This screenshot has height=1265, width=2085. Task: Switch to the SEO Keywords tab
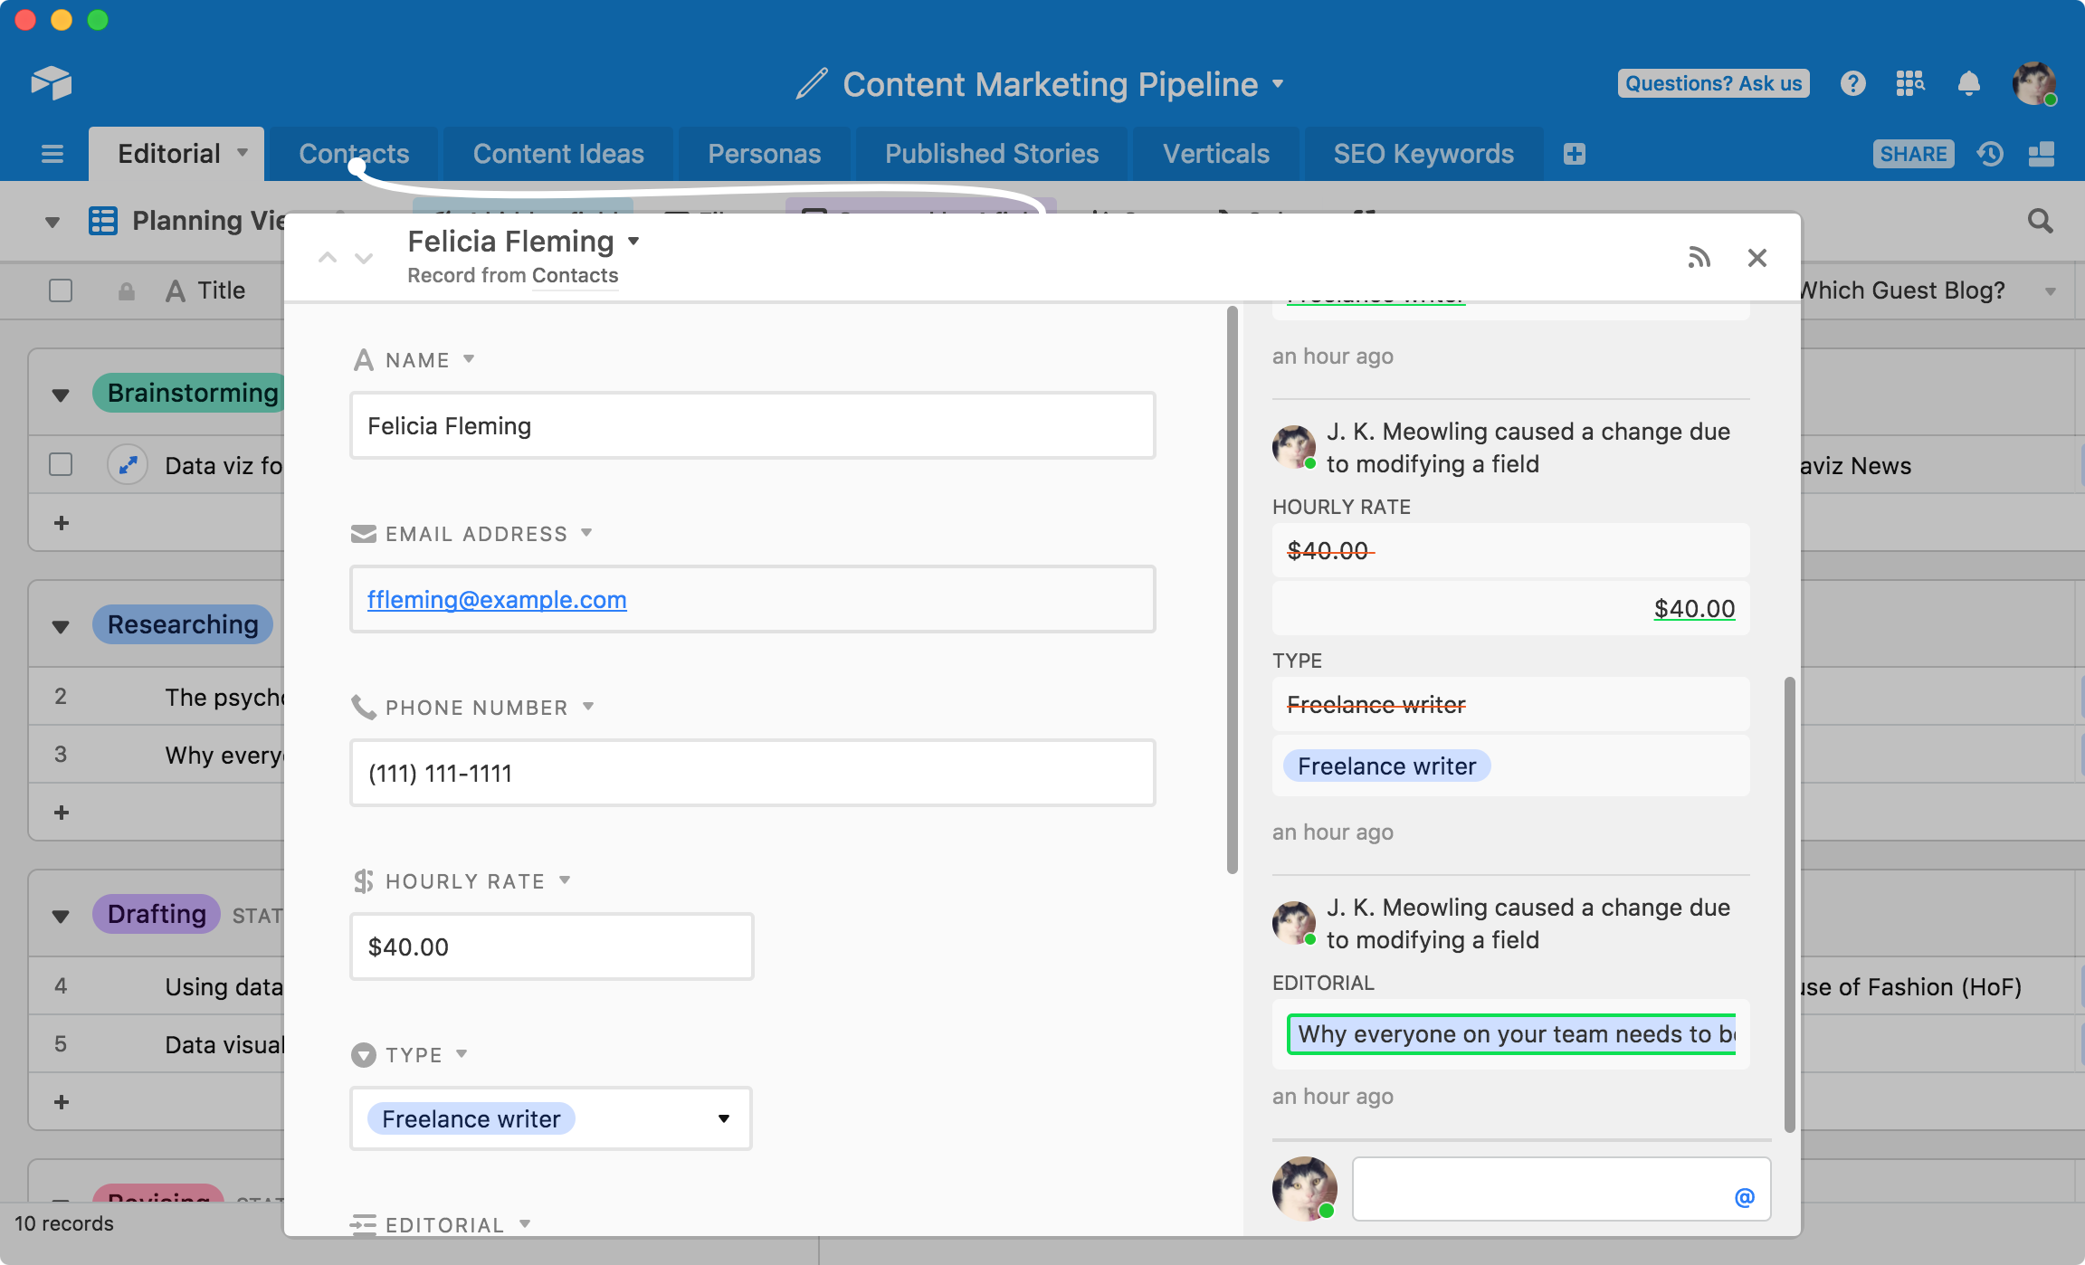tap(1423, 154)
